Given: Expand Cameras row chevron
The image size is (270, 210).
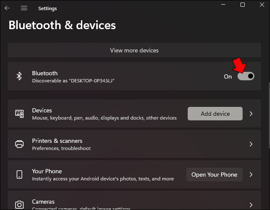Looking at the screenshot, I should (251, 205).
